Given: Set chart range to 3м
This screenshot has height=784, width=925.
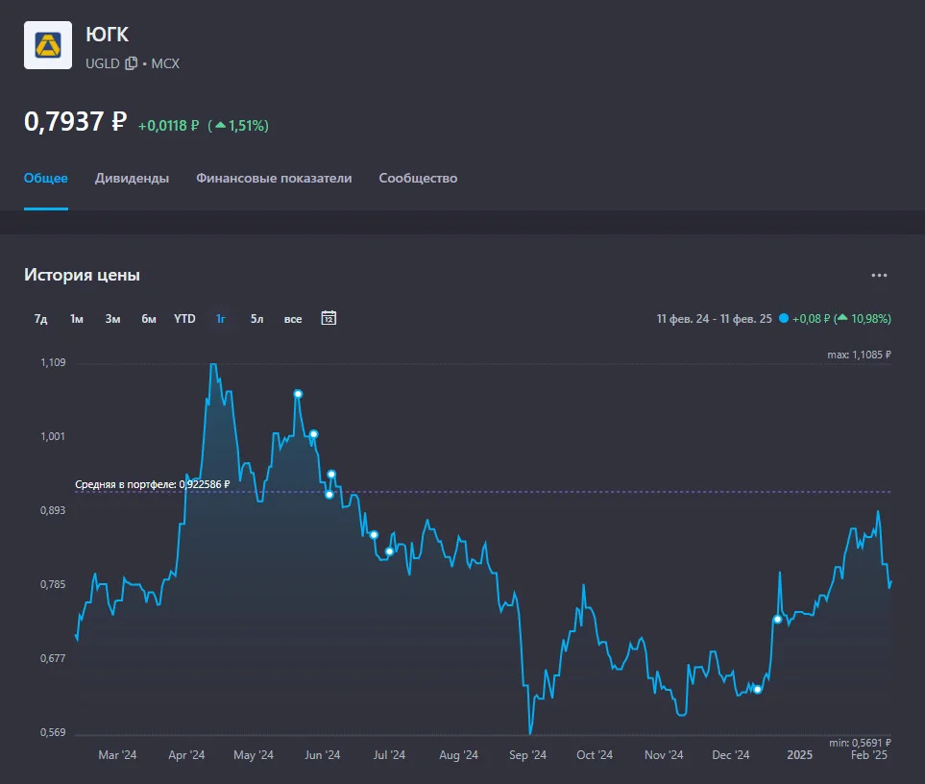Looking at the screenshot, I should point(112,319).
